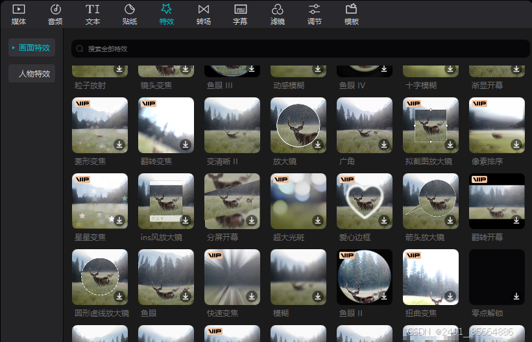Download the 放大镜 effect

pos(317,145)
